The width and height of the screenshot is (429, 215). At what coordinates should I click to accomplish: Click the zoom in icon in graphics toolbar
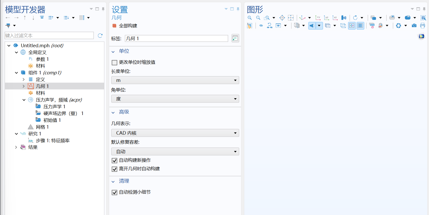click(250, 18)
